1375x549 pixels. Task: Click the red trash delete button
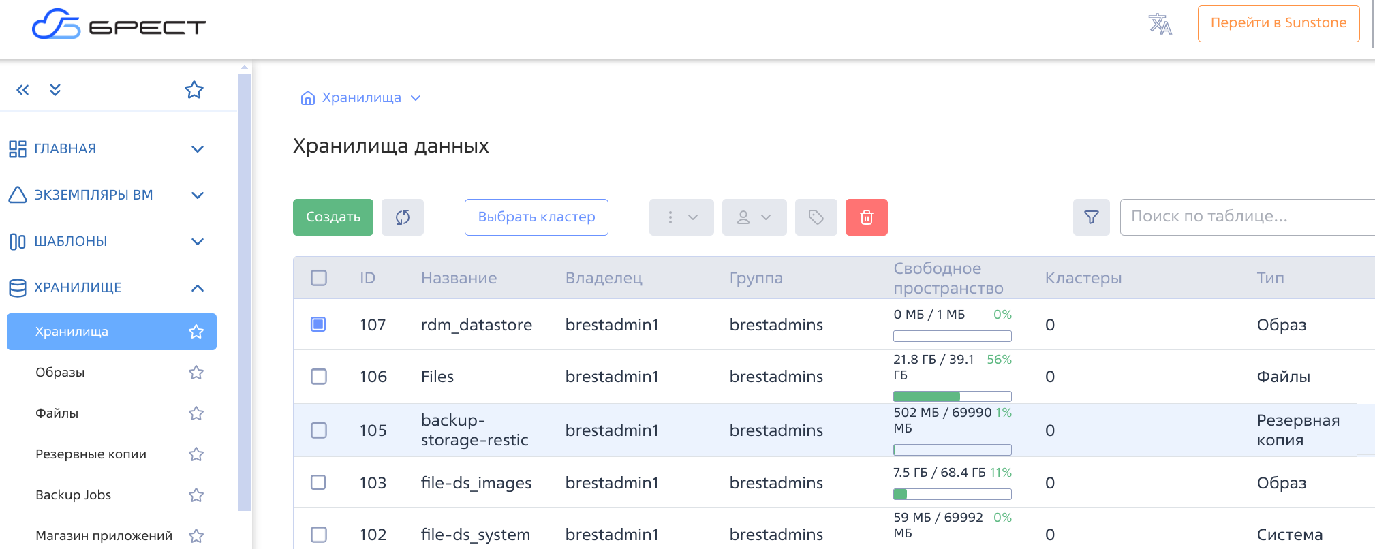tap(866, 217)
